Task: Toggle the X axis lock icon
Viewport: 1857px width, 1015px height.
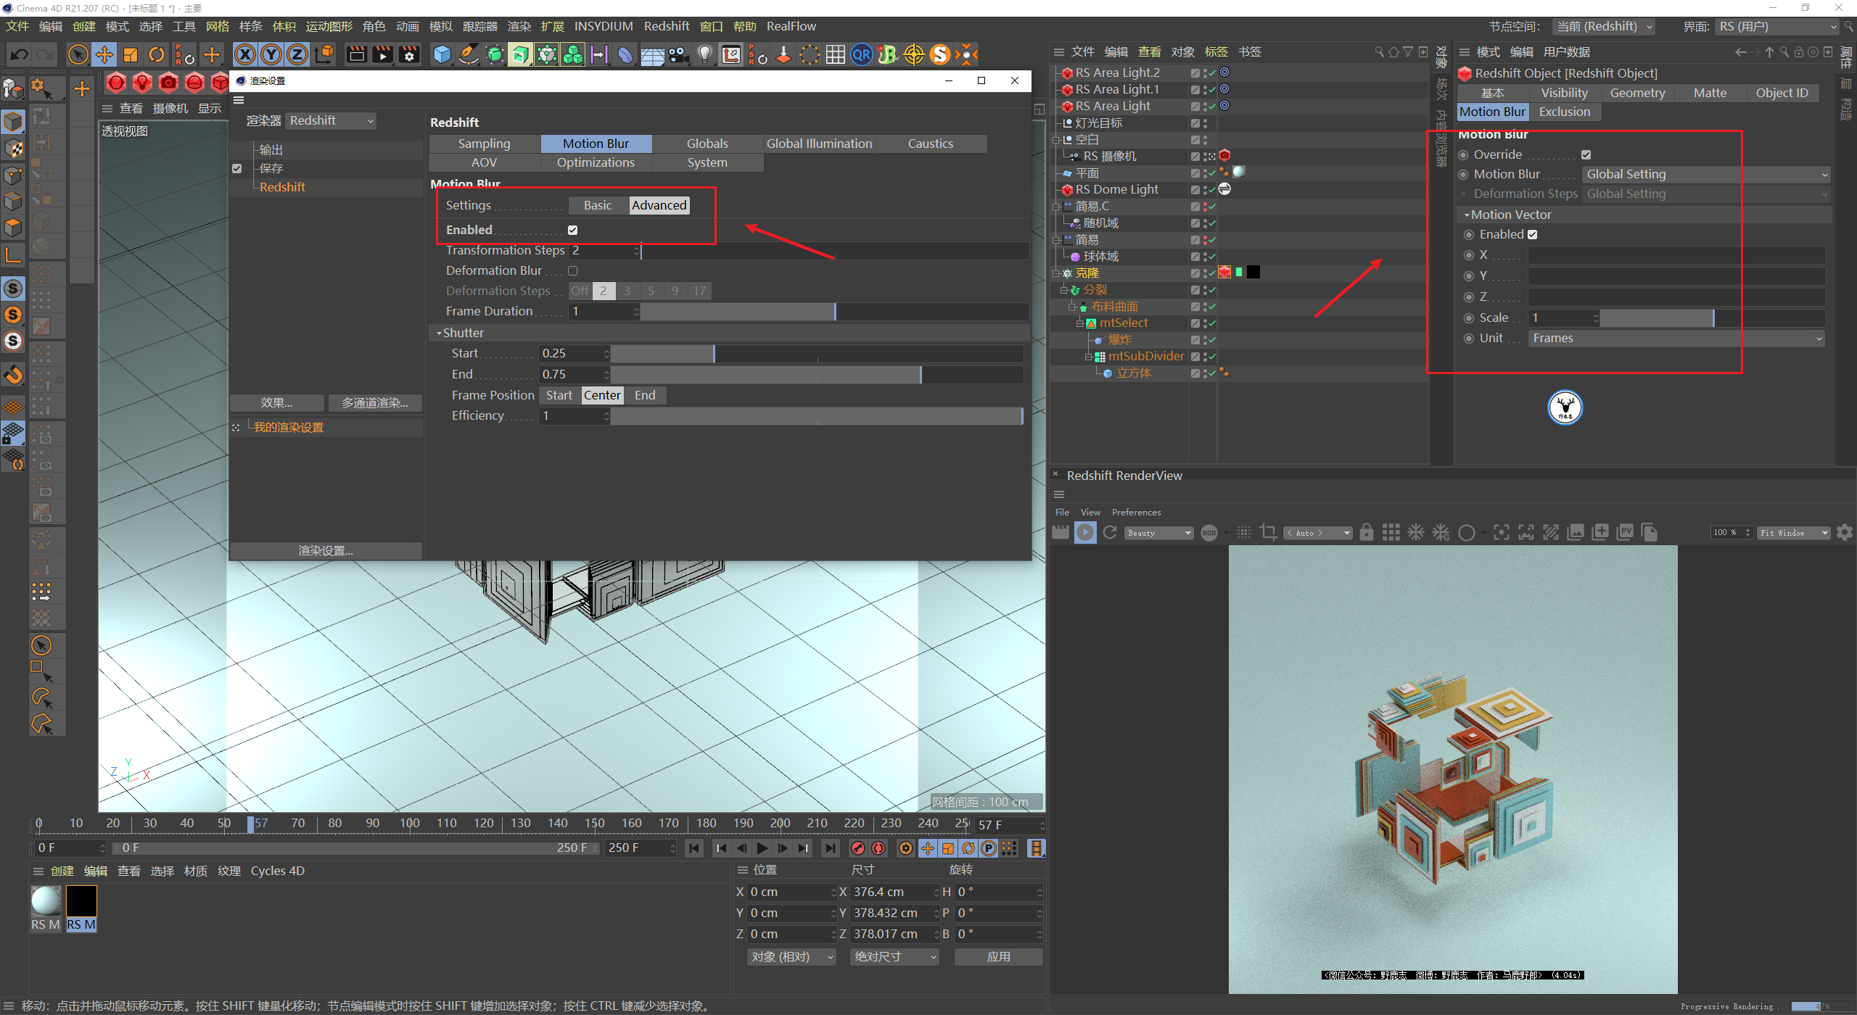Action: (245, 54)
